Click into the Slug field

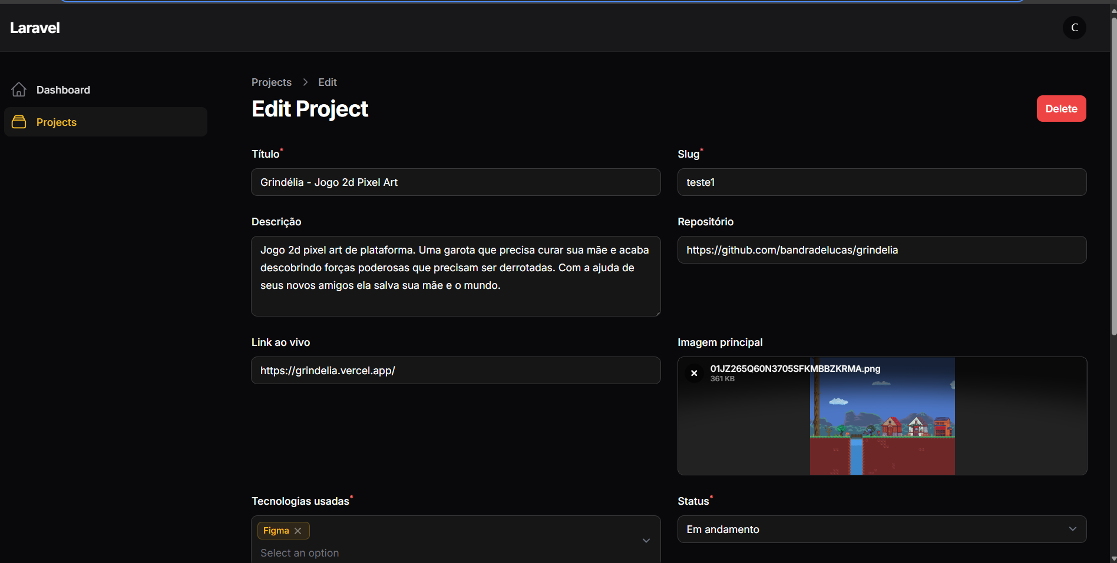pos(881,182)
